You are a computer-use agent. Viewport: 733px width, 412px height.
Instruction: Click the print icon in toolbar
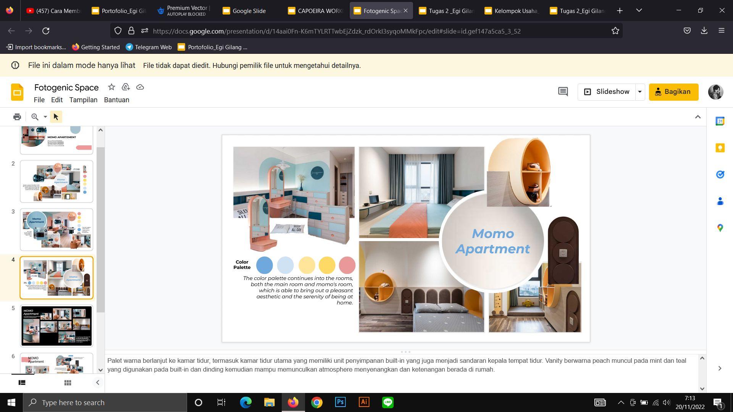[17, 117]
